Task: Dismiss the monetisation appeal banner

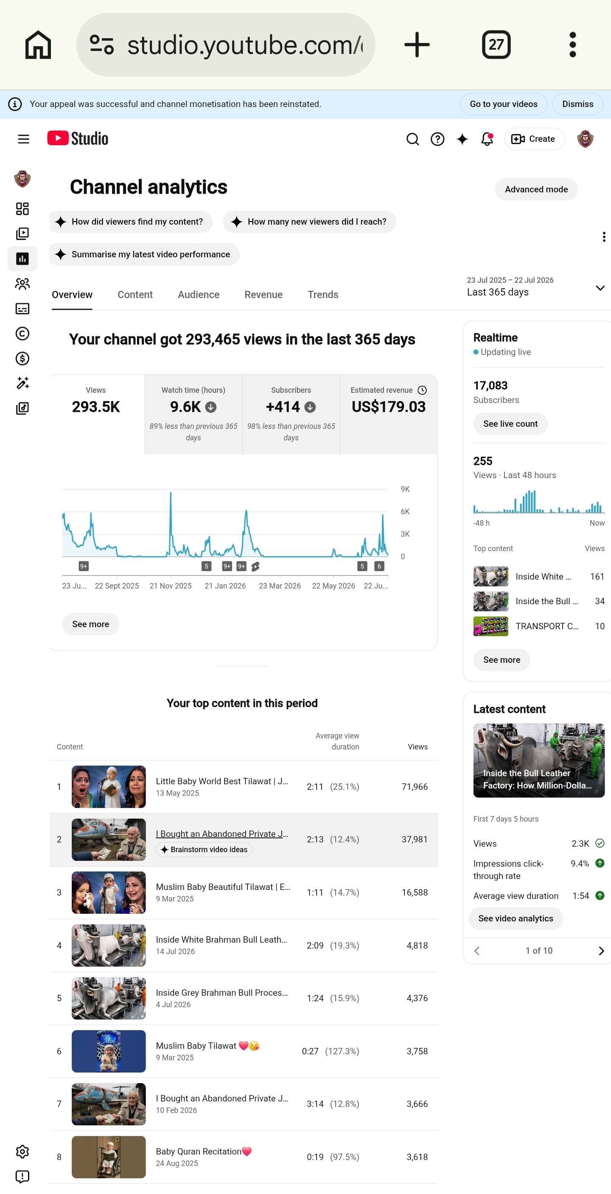Action: (x=577, y=104)
